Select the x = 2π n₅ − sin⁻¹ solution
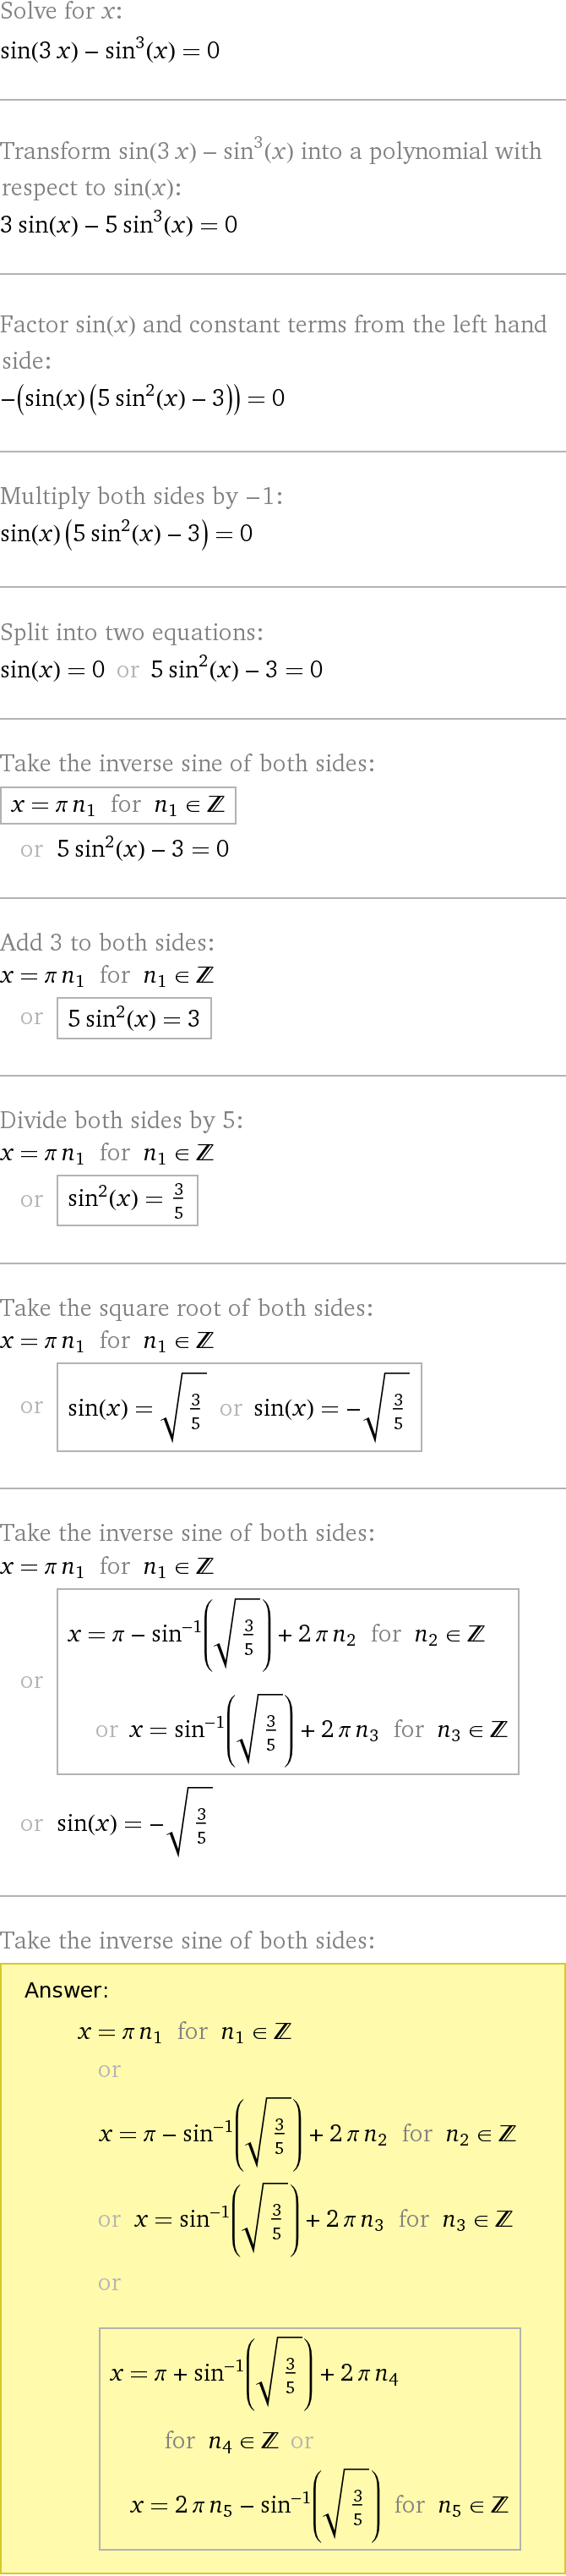 point(319,2504)
